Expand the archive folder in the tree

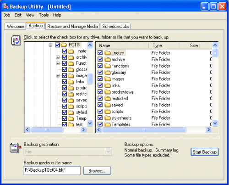click(x=58, y=57)
